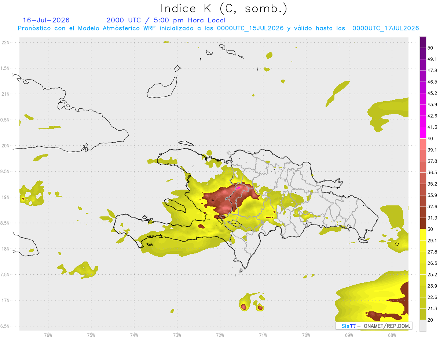Screen dimensions: 440x340
Task: Click the colorbar value 30
Action: point(431,229)
